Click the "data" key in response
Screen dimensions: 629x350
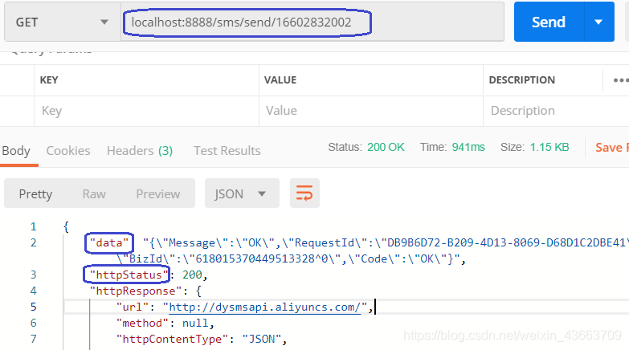[108, 243]
